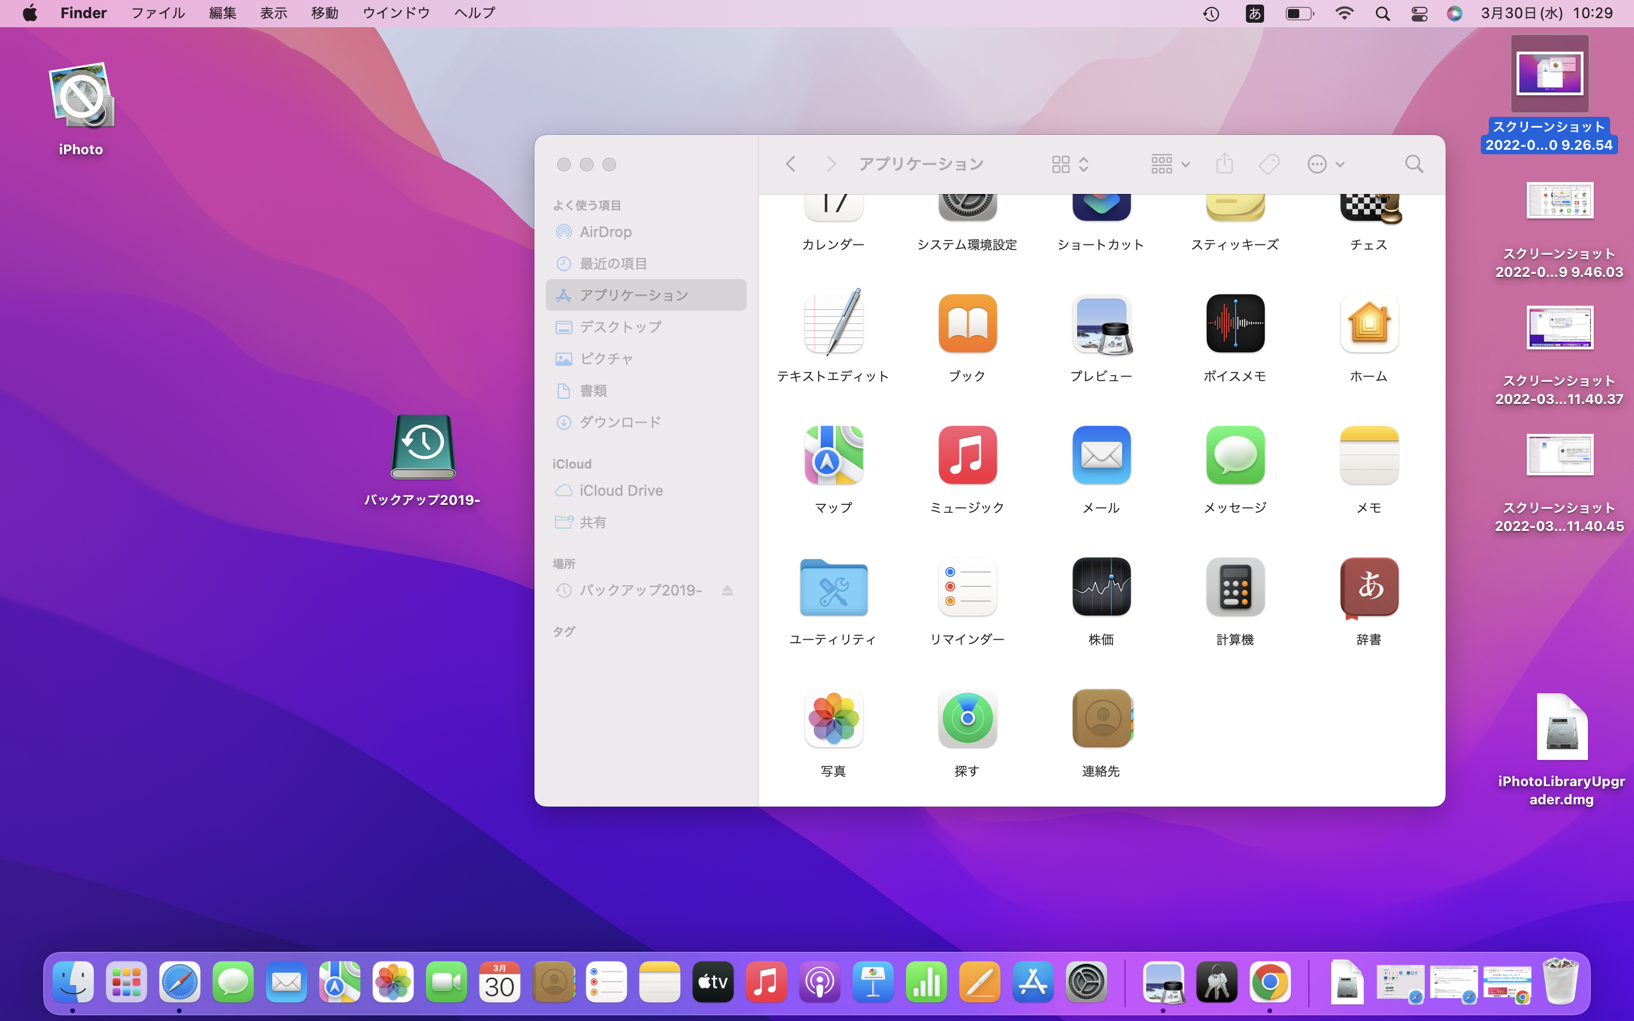Click the Tag icon in Finder toolbar
The image size is (1634, 1021).
1269,164
